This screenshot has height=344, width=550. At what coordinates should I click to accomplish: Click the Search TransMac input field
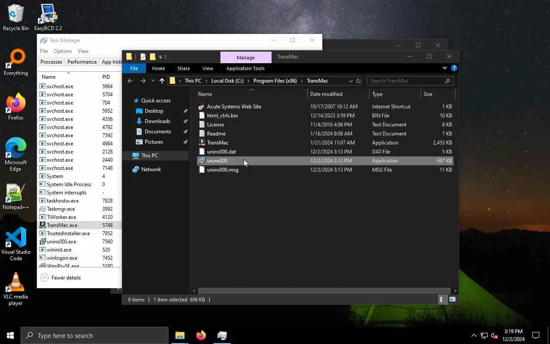click(406, 81)
